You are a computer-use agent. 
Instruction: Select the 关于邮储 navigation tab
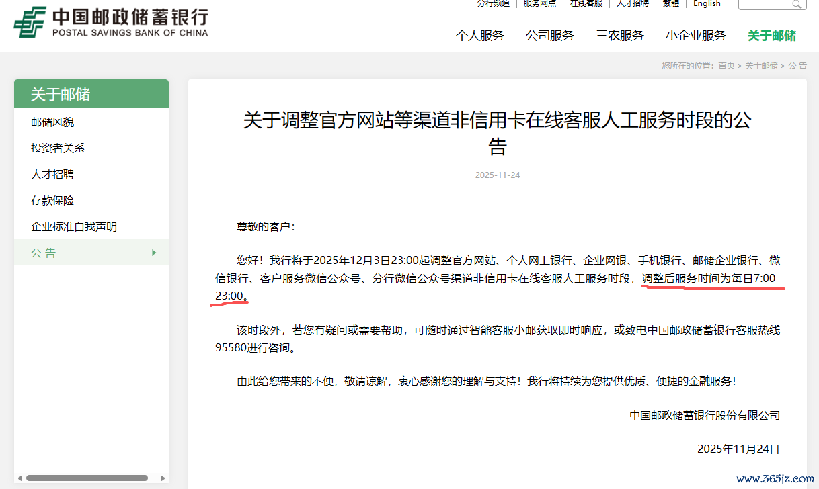771,36
